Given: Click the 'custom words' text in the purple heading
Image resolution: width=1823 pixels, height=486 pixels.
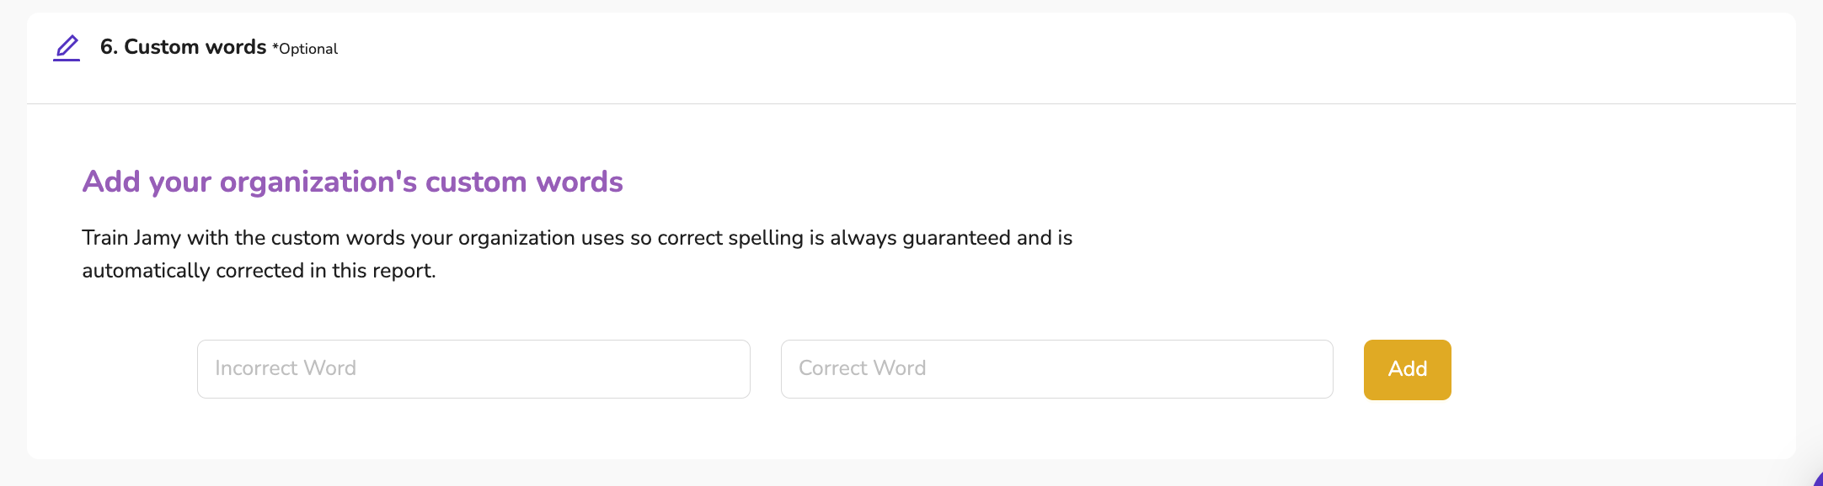Looking at the screenshot, I should [524, 182].
